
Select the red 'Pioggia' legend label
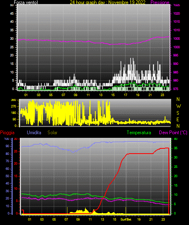[x=7, y=133]
